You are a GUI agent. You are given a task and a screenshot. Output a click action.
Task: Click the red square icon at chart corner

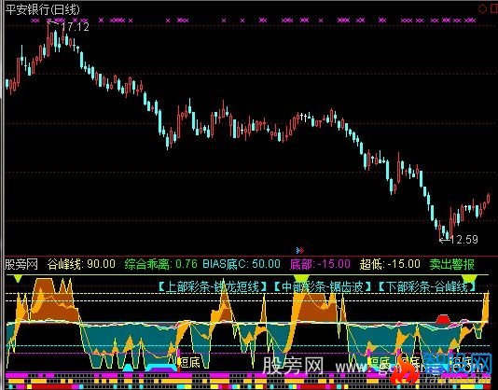[x=494, y=9]
